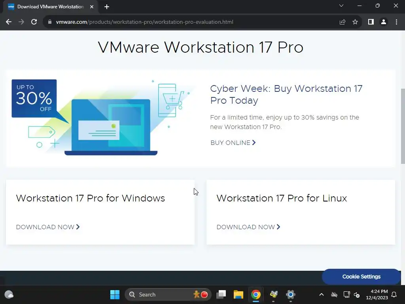Close the Download VMware Workstation tab
The width and height of the screenshot is (405, 304).
coord(92,7)
